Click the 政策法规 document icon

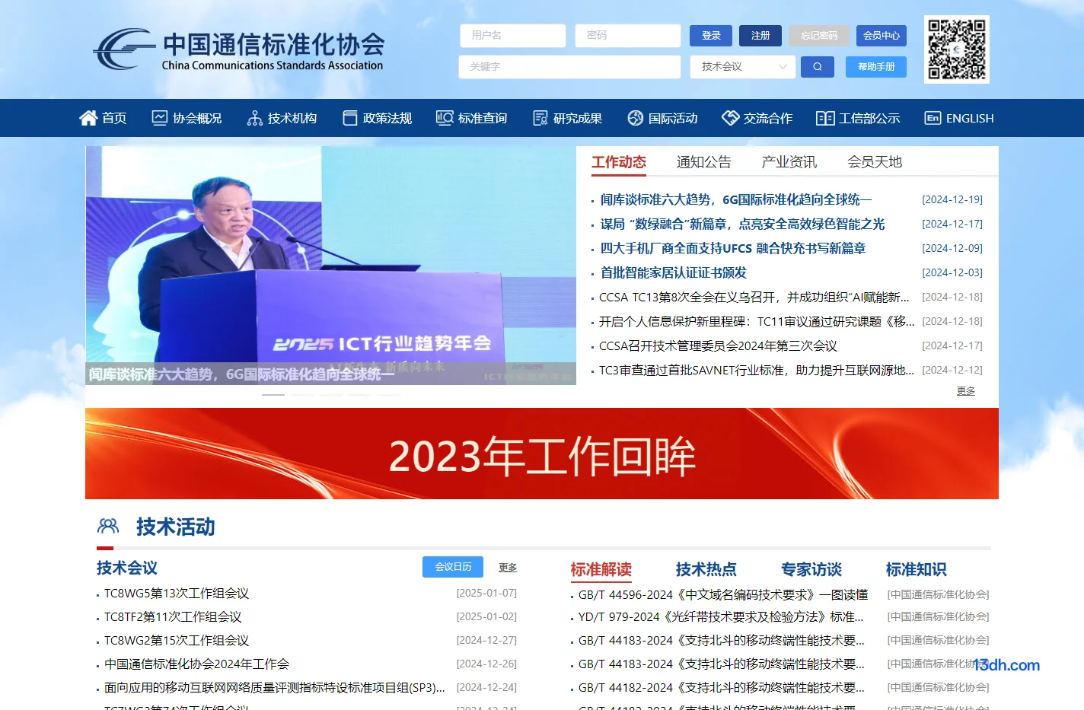click(350, 118)
